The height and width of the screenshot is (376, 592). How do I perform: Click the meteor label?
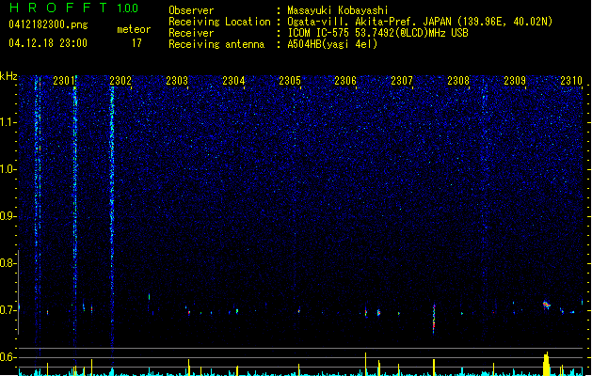tap(134, 29)
